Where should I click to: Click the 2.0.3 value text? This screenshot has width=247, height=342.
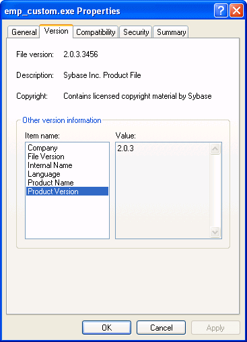pyautogui.click(x=125, y=148)
